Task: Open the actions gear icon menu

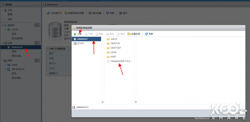Action: coord(121,13)
